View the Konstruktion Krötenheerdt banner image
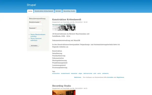This screenshot has height=95, width=152. click(x=64, y=27)
